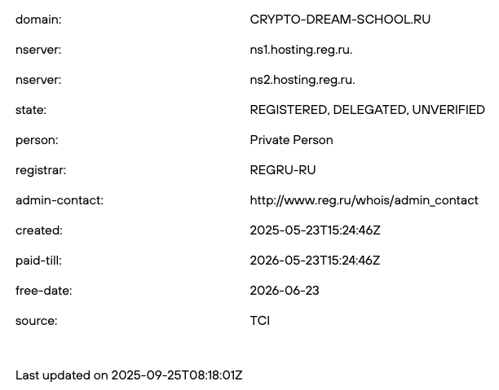Click the created timestamp 2025-05-23T15:24:46Z
The image size is (499, 390).
pos(315,230)
